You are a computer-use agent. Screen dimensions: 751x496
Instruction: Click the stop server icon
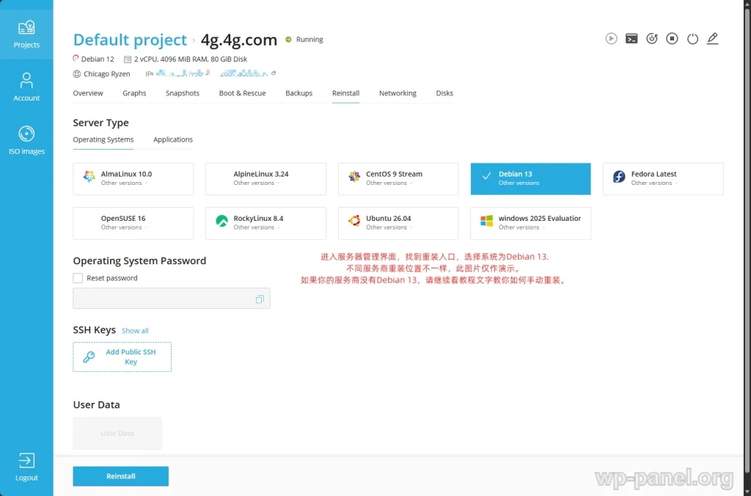(672, 38)
